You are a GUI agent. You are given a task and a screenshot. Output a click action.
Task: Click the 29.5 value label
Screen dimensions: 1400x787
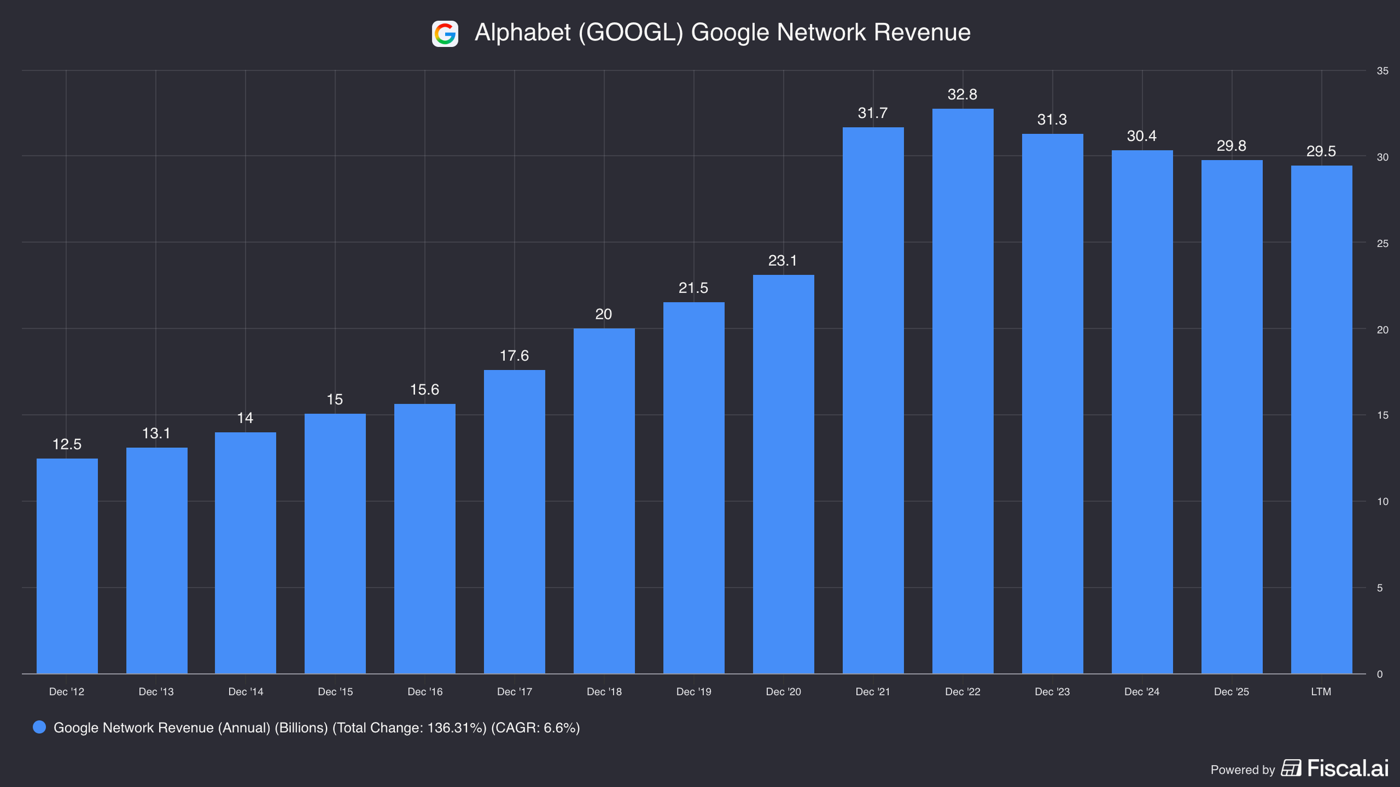(x=1321, y=152)
